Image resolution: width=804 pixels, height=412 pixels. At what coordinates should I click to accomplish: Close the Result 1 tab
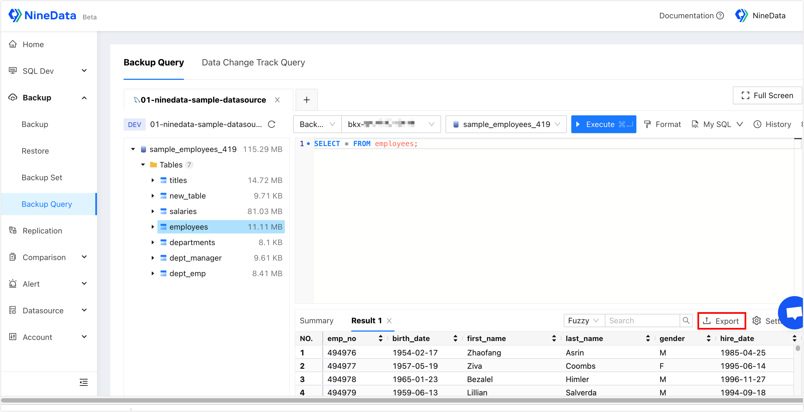389,321
